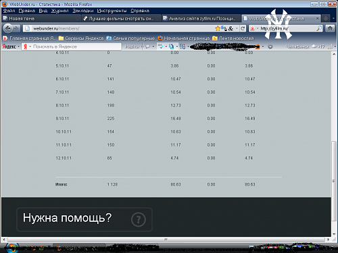Click the vertical scrollbar thumb
The image size is (338, 253).
[x=334, y=181]
